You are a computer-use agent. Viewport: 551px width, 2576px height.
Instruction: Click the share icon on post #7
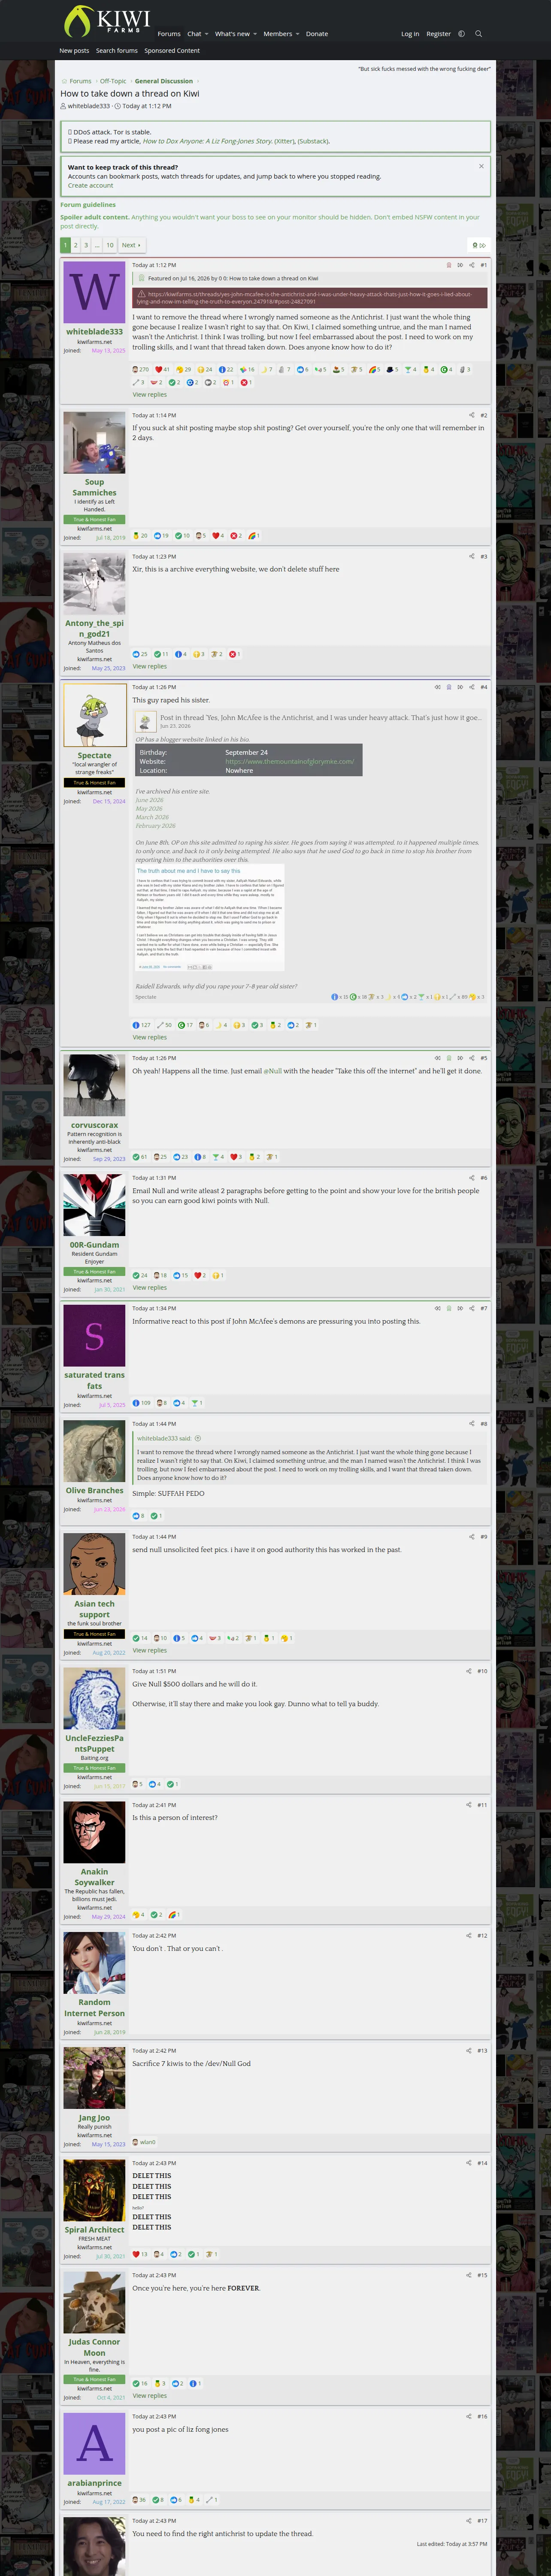click(x=471, y=1308)
